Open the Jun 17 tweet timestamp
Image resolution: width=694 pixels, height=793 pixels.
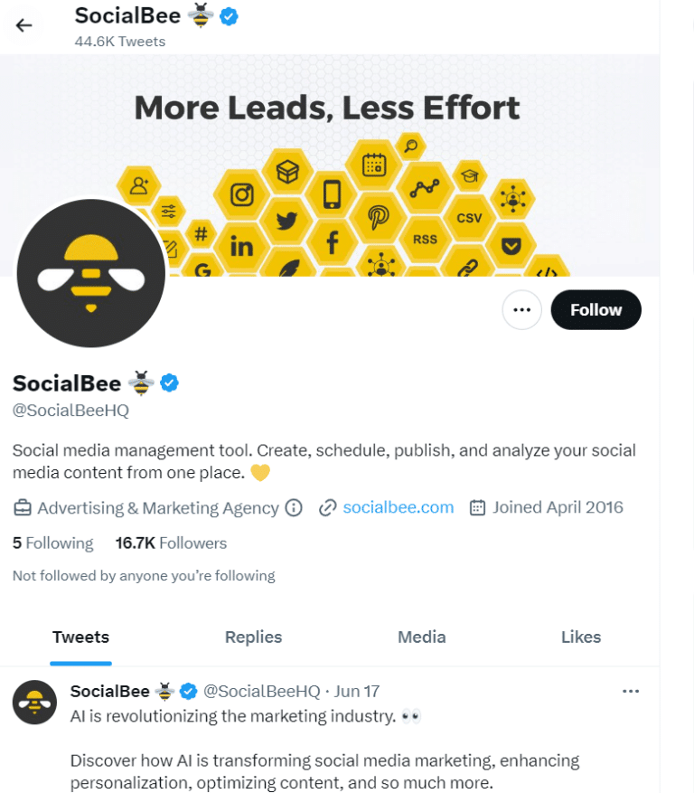[356, 691]
